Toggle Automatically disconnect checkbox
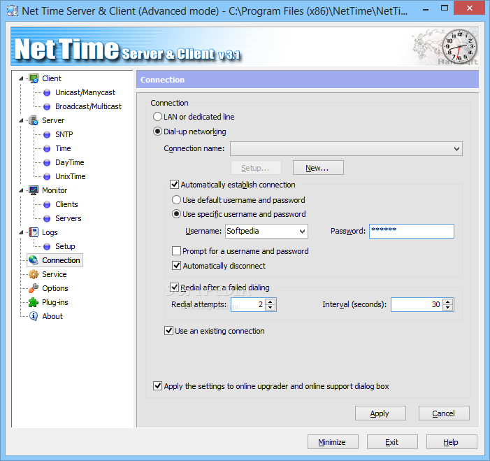The image size is (490, 461). pyautogui.click(x=177, y=266)
